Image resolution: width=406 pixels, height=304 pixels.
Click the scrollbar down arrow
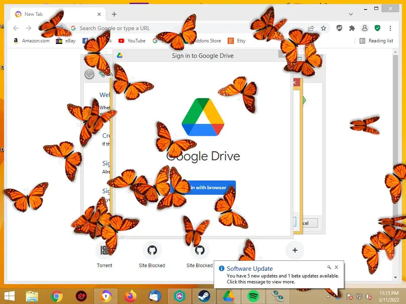395,277
